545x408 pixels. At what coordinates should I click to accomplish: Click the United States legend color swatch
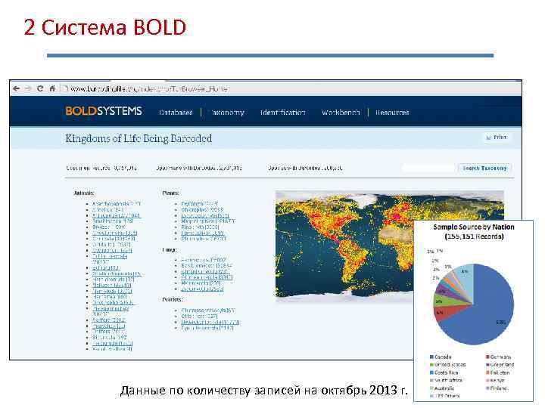click(x=431, y=365)
